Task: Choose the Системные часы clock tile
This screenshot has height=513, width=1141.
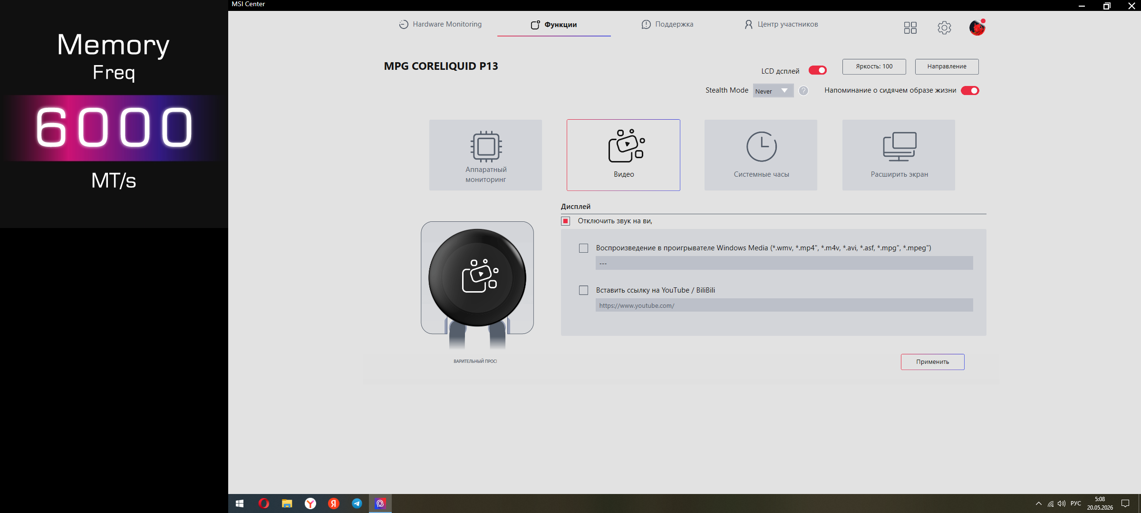Action: 761,155
